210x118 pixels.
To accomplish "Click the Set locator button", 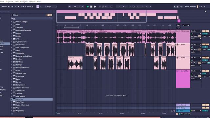I will 178,25.
